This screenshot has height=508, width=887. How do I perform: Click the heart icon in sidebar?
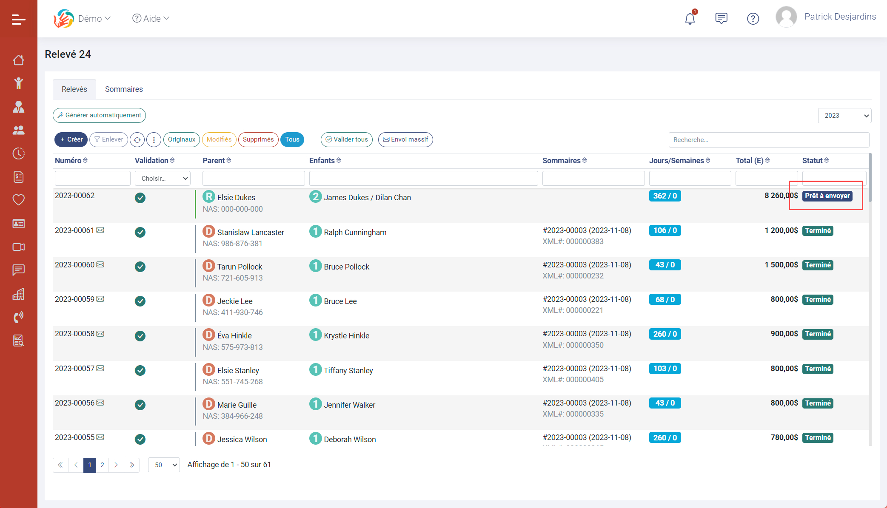point(18,200)
